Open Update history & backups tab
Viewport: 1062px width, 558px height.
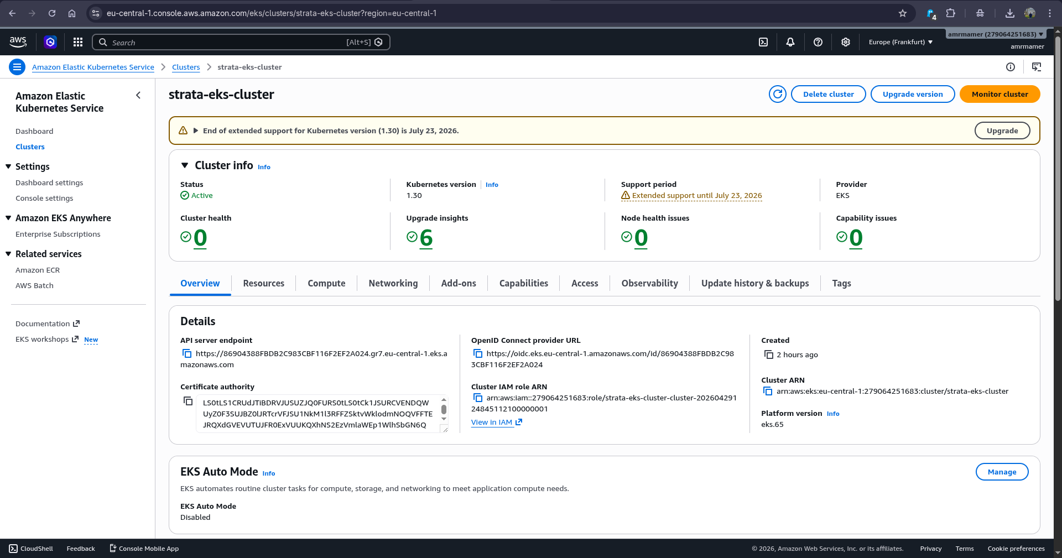pyautogui.click(x=755, y=283)
